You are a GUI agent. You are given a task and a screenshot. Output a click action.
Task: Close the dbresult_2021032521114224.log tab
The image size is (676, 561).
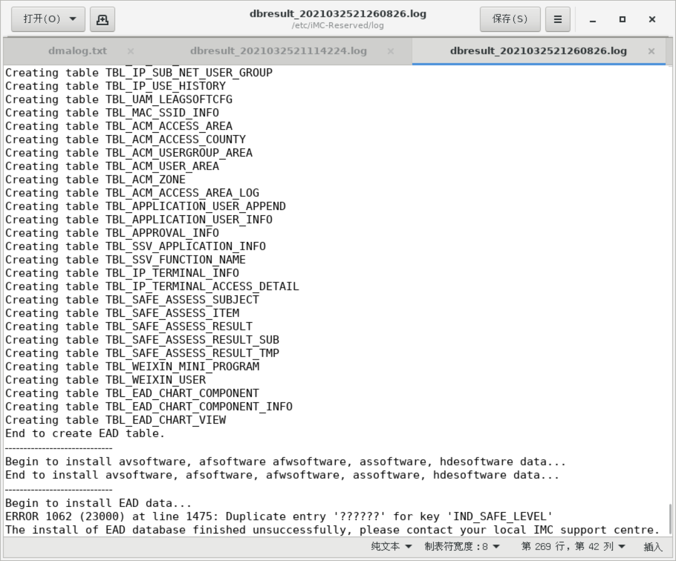[x=391, y=51]
